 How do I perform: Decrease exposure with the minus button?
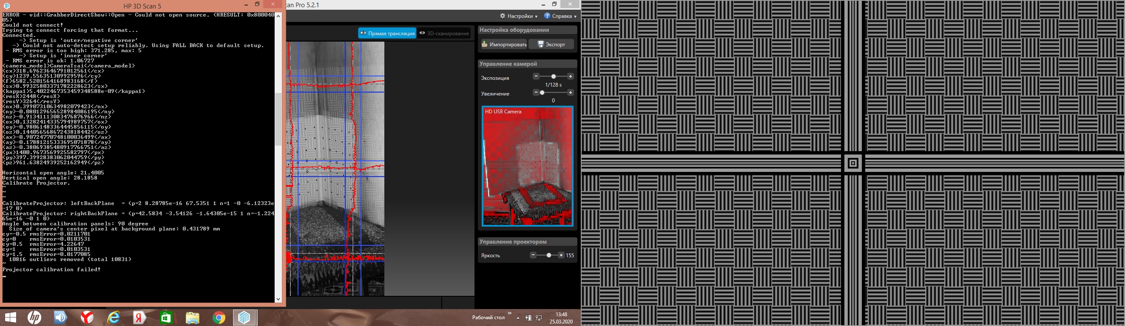click(536, 76)
